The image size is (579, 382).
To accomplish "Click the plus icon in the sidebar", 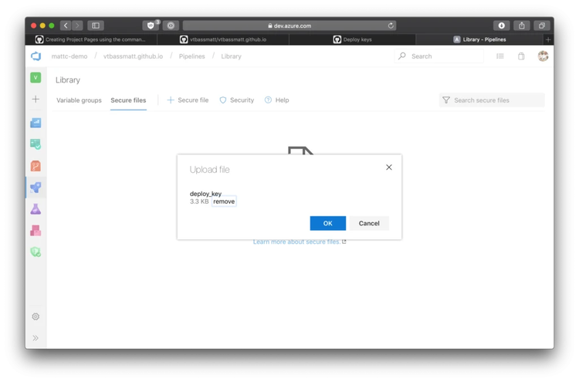I will (36, 99).
